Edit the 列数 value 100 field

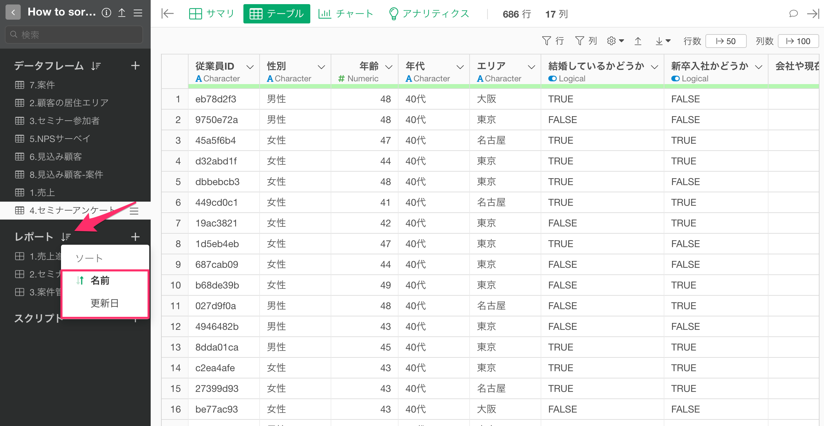[x=798, y=41]
